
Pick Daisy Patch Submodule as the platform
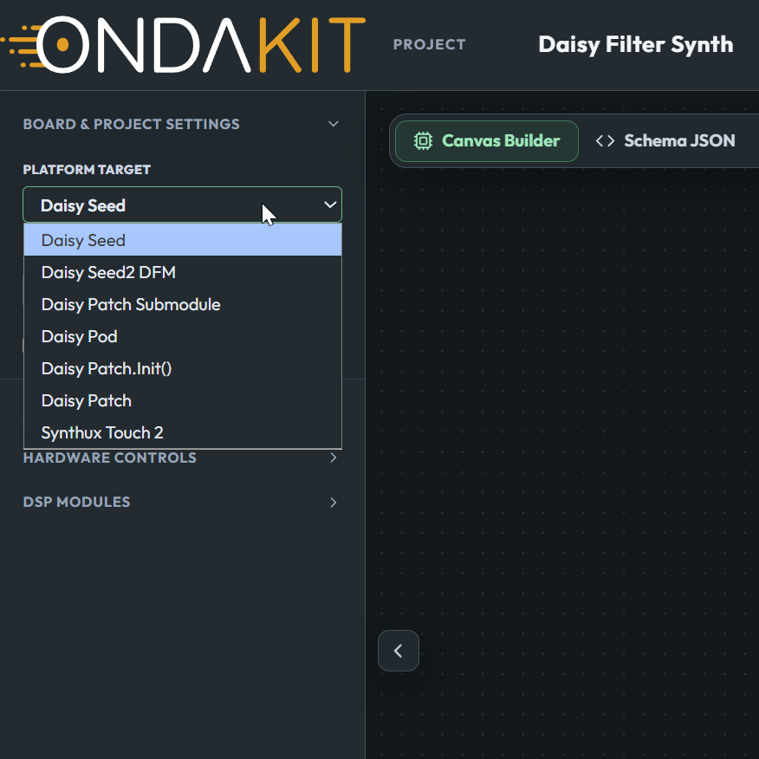click(183, 304)
